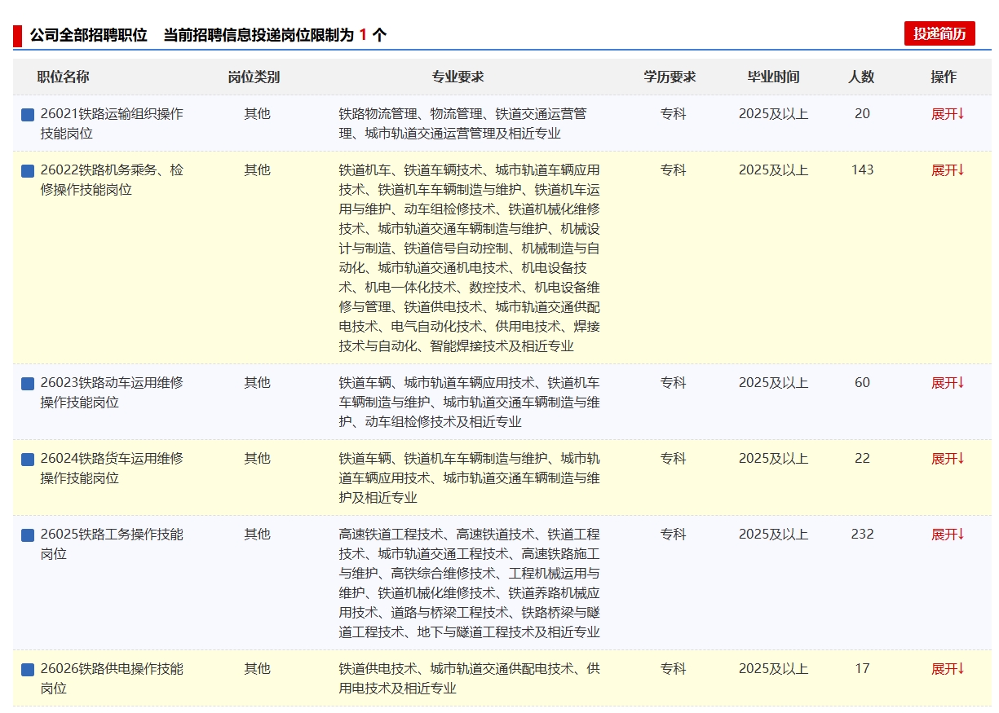Select checkbox for 26022铁路机务乘务检修岗位
This screenshot has height=713, width=999.
coord(28,171)
